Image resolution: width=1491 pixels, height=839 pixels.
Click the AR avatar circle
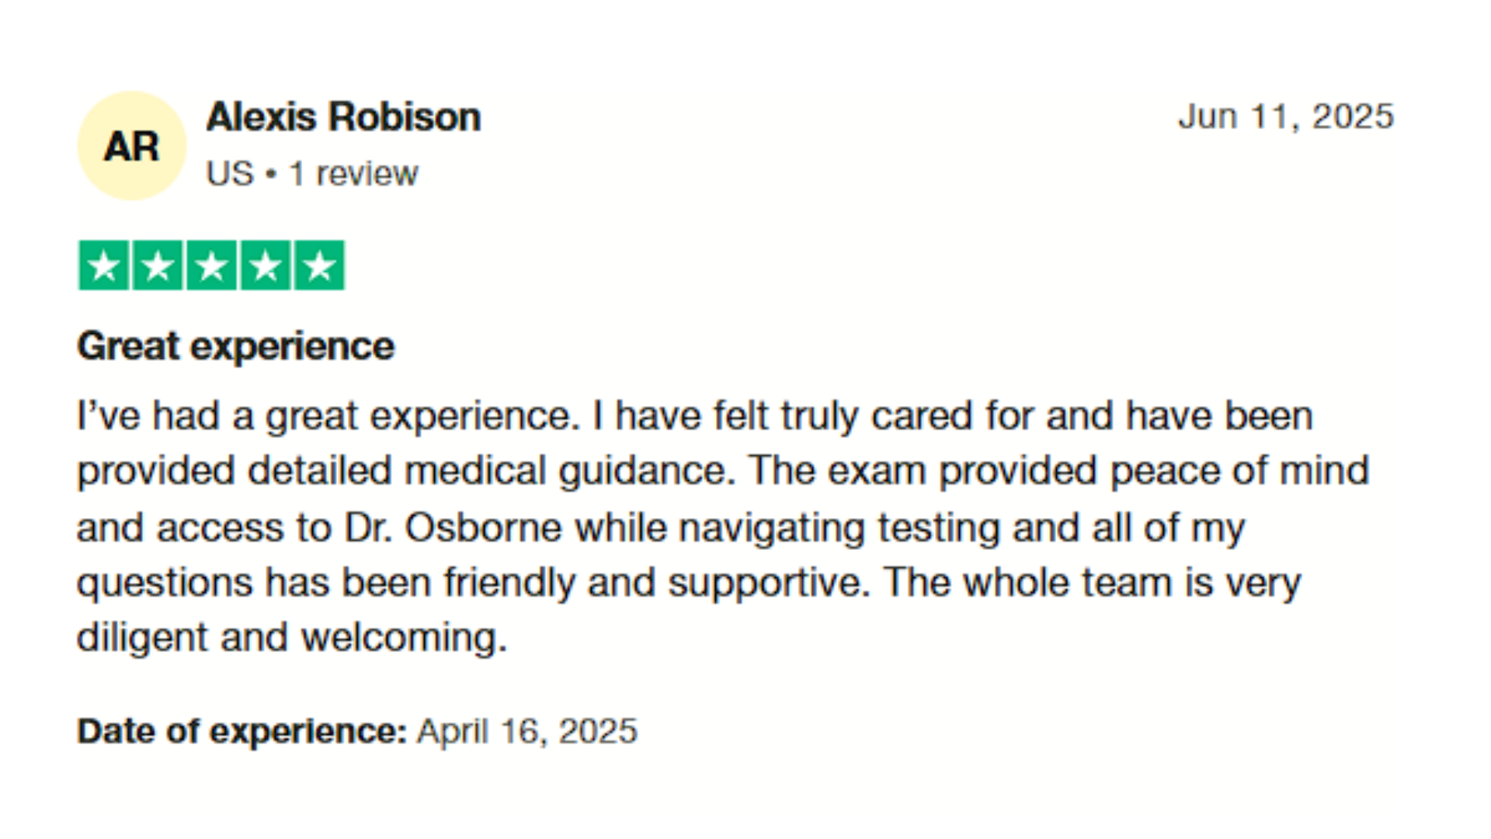click(132, 146)
